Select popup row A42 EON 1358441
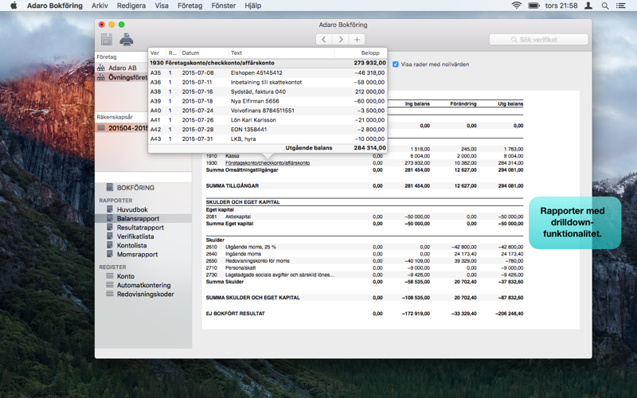 coord(268,130)
